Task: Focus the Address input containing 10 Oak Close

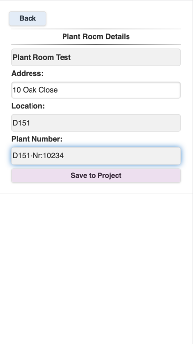Action: [x=96, y=90]
